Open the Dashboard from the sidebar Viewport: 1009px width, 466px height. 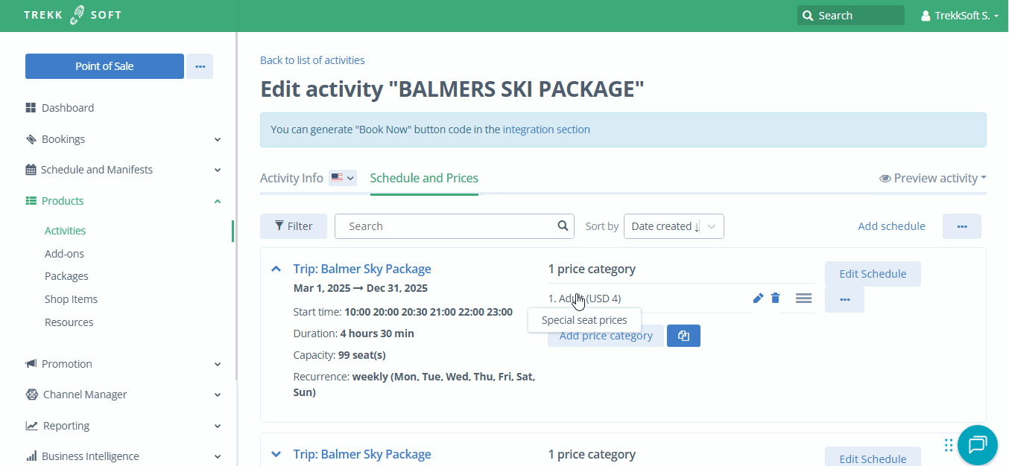tap(67, 108)
